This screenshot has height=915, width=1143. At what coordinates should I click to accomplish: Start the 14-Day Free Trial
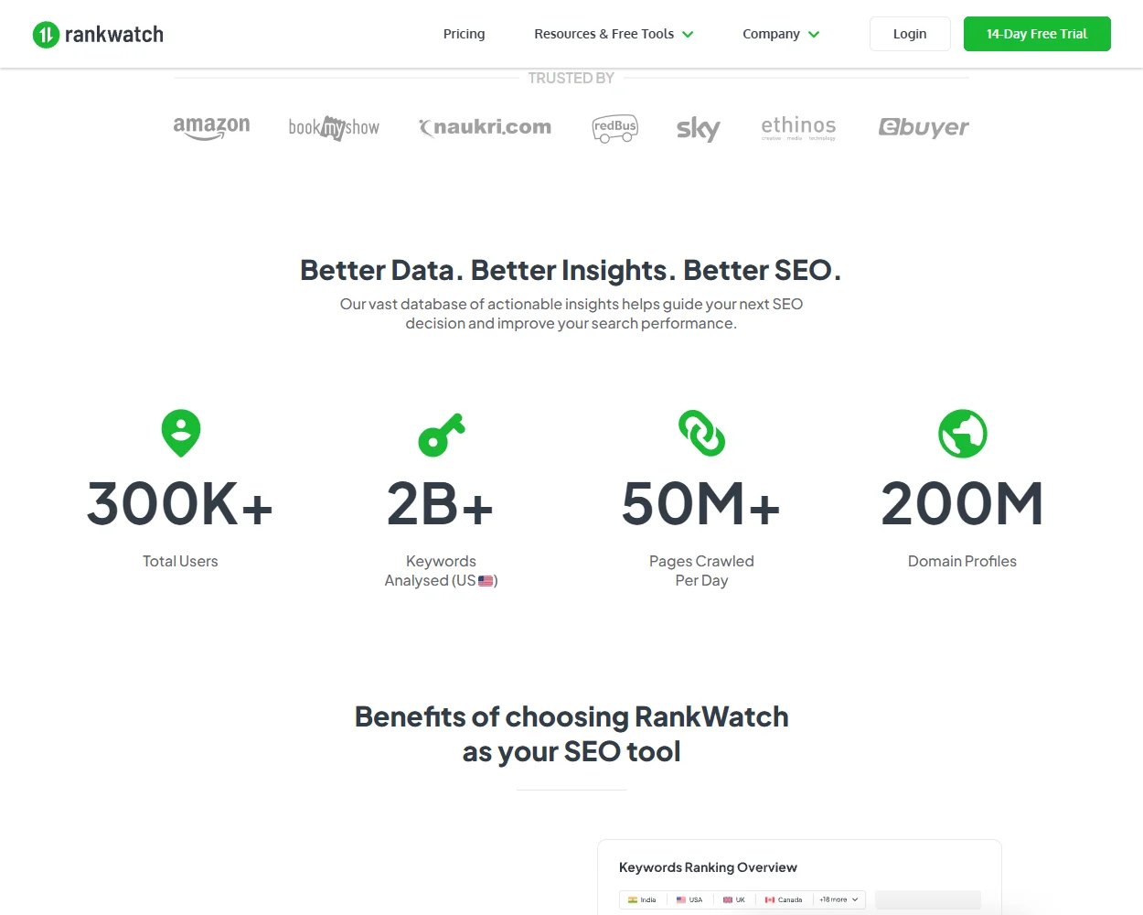coord(1037,33)
